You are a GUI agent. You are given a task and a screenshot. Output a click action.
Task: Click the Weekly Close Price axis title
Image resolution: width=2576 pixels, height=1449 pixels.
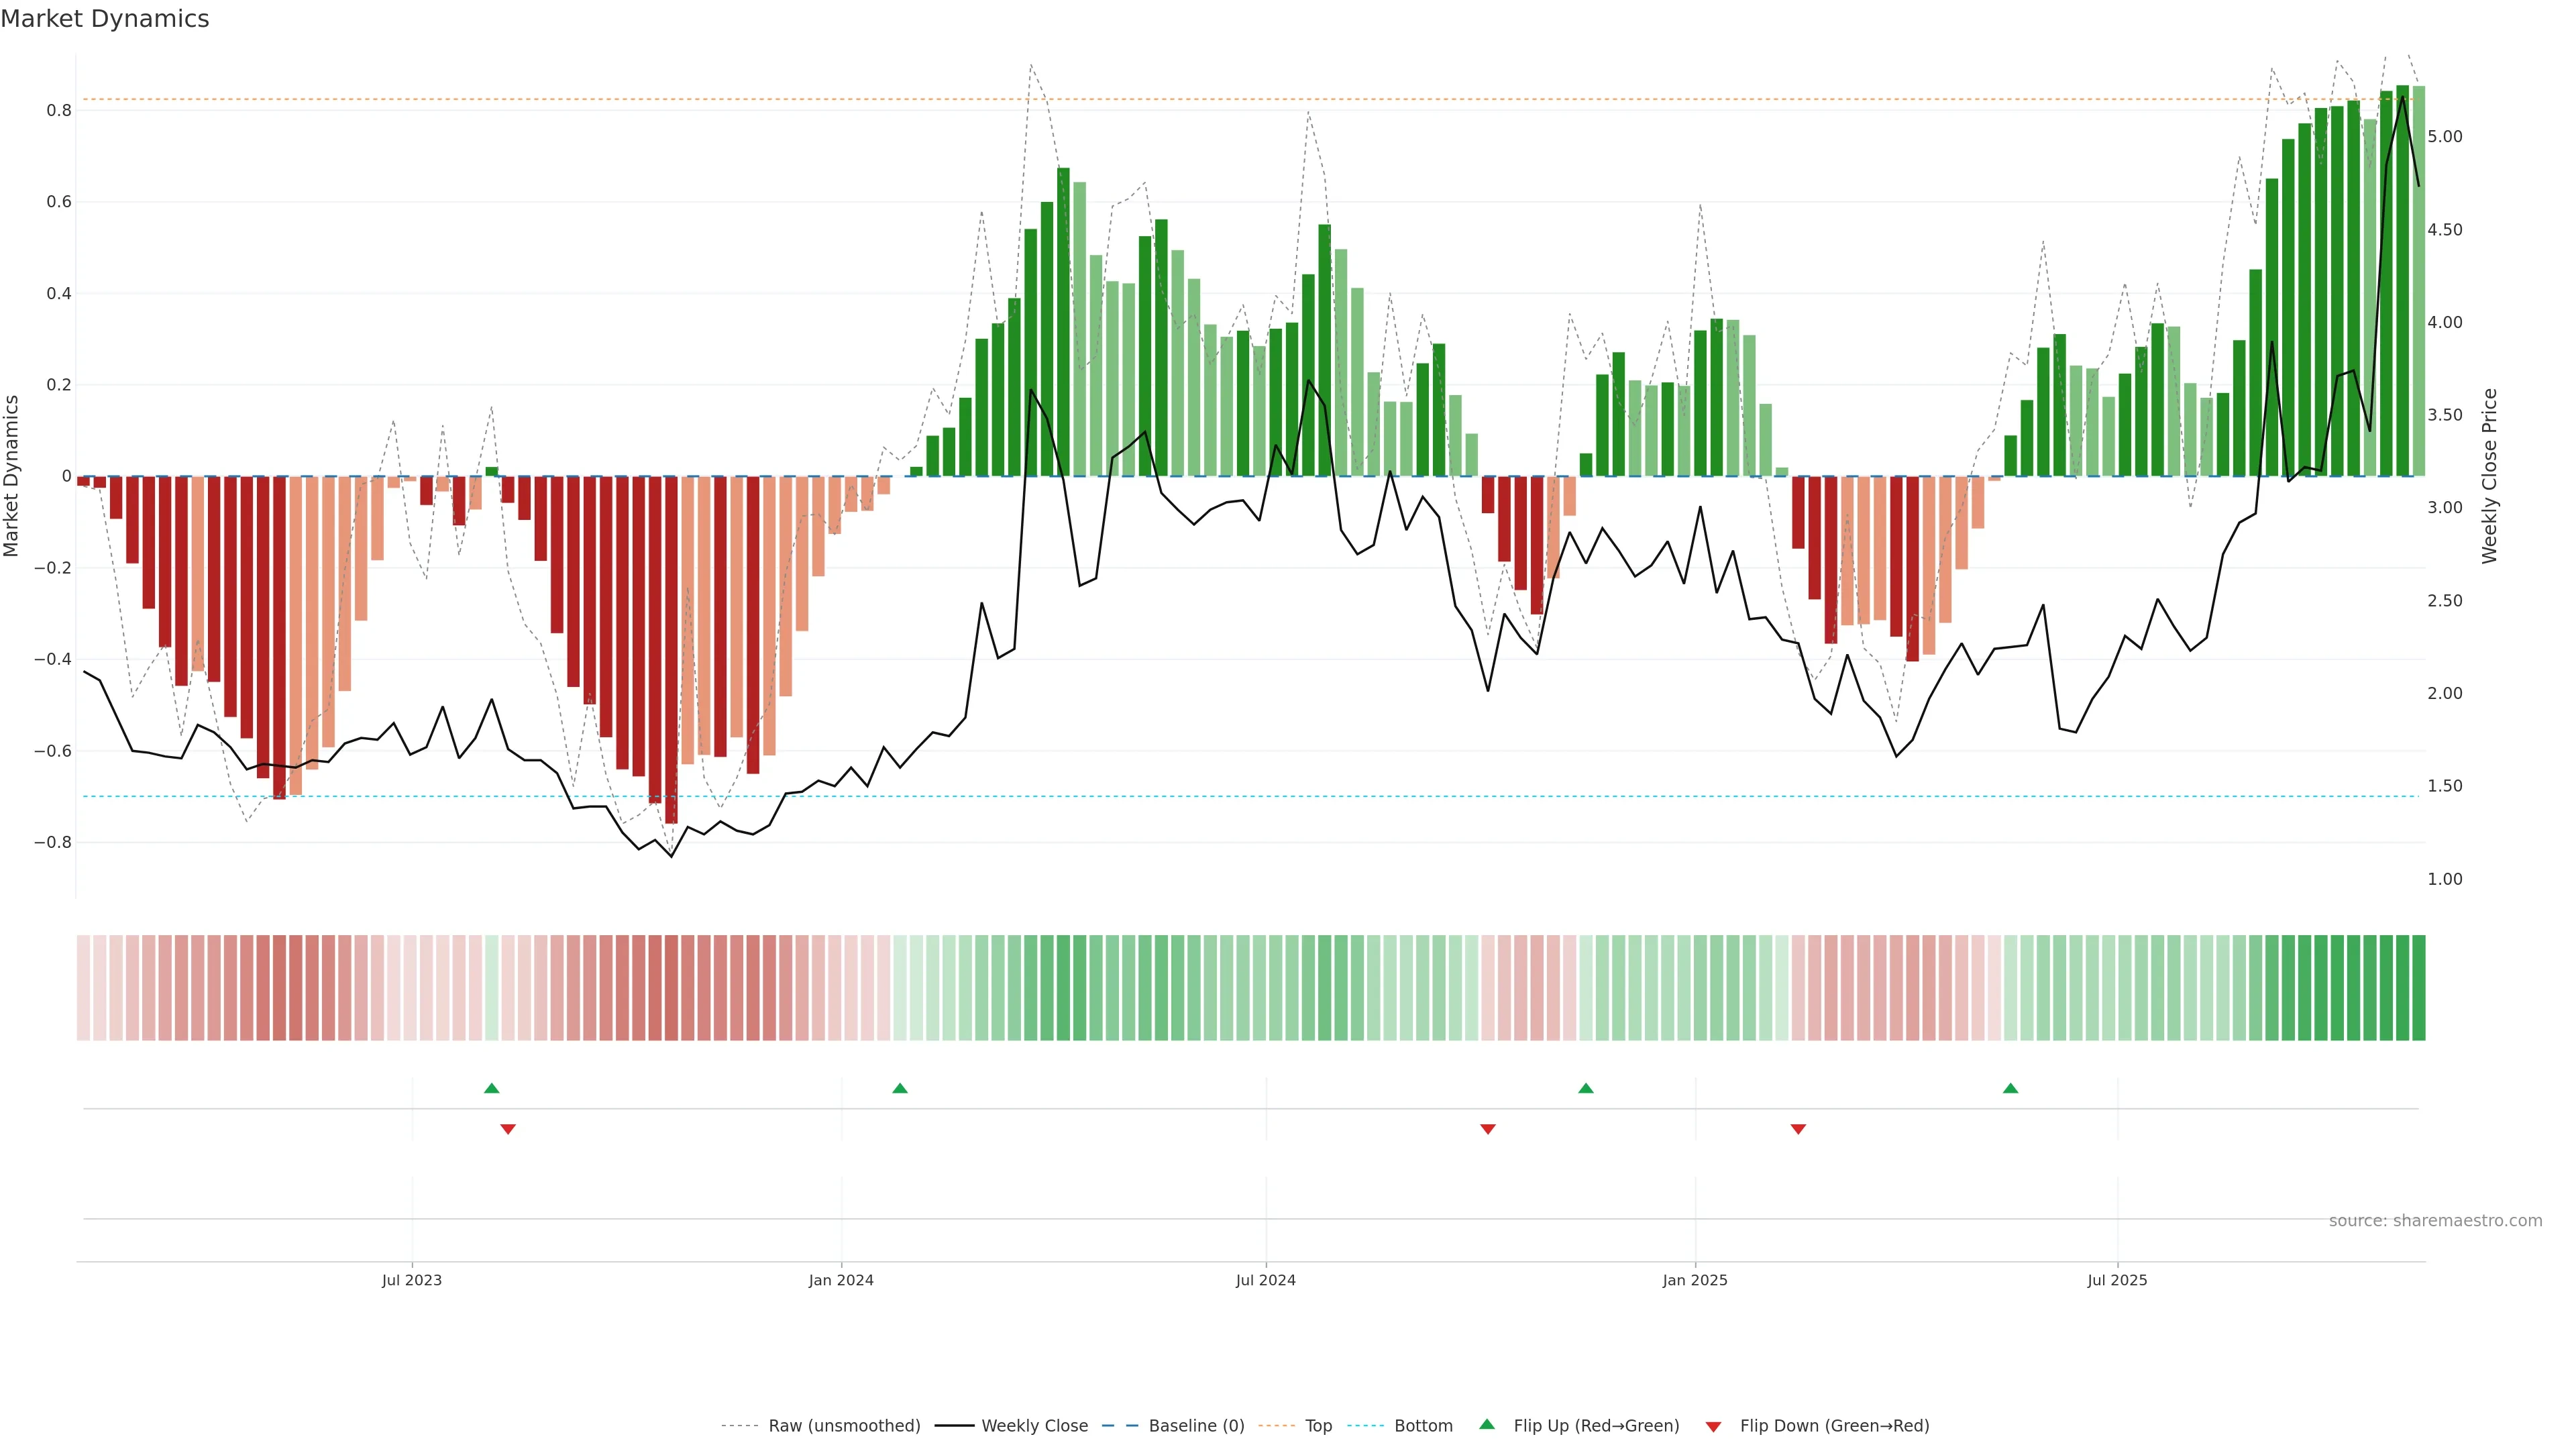(2490, 476)
